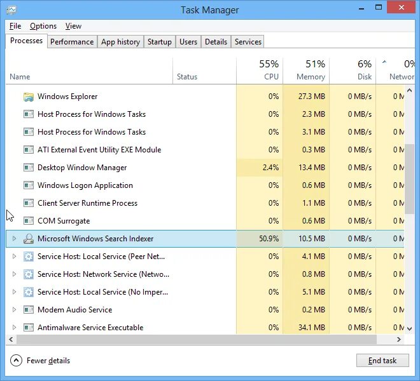Select the COM Surrogate process name
Image resolution: width=420 pixels, height=381 pixels.
tap(64, 221)
